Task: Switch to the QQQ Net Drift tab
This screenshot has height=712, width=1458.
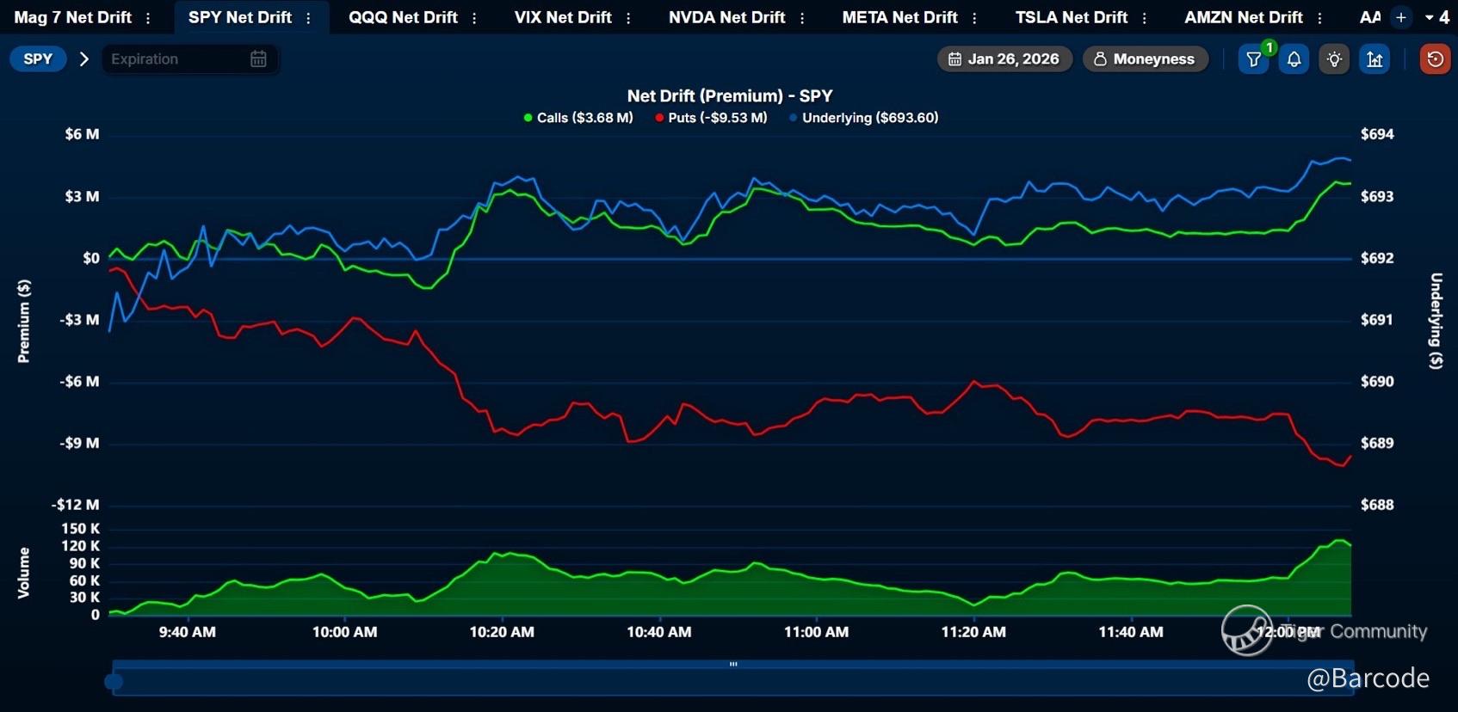Action: tap(403, 17)
